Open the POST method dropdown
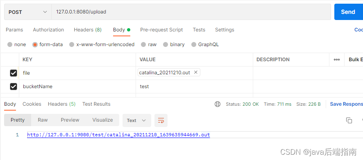Screen dimensions: 363x160 pyautogui.click(x=28, y=12)
